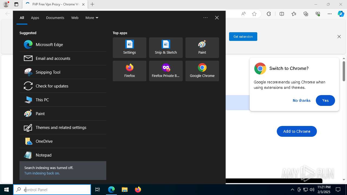
Task: Open Task View on the taskbar
Action: coord(98,190)
